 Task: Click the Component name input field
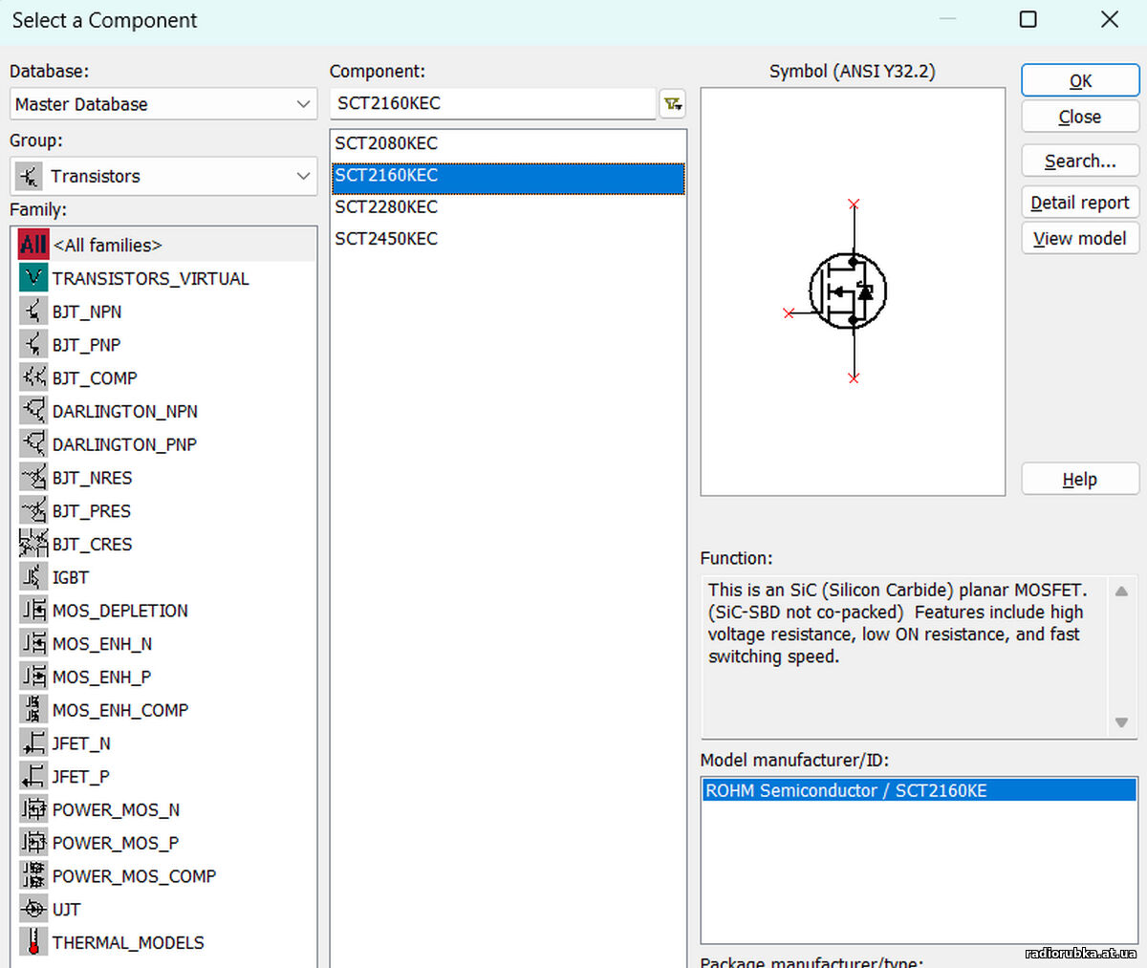pyautogui.click(x=492, y=103)
